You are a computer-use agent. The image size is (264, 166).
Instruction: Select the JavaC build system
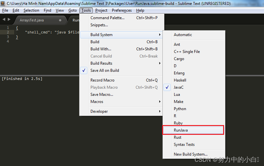coord(194,87)
